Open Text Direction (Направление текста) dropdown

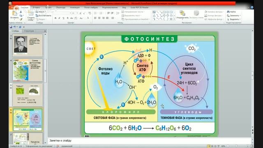pos(133,12)
